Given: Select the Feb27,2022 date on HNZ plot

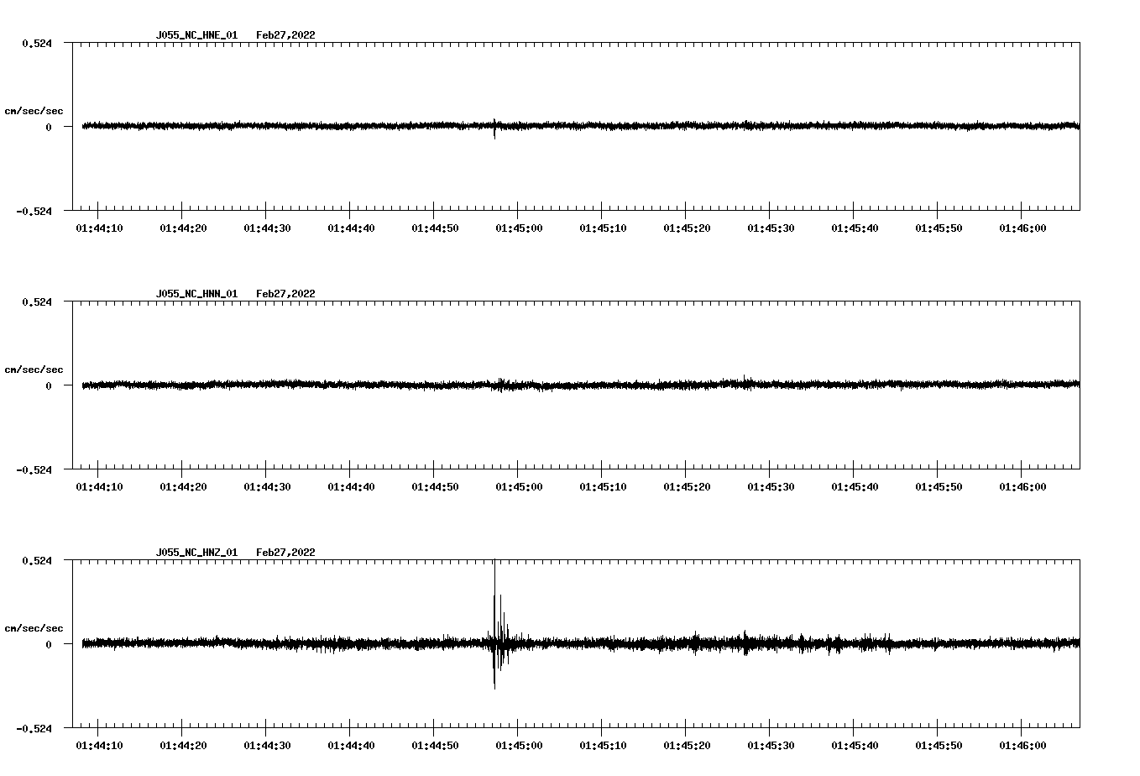Looking at the screenshot, I should (285, 553).
